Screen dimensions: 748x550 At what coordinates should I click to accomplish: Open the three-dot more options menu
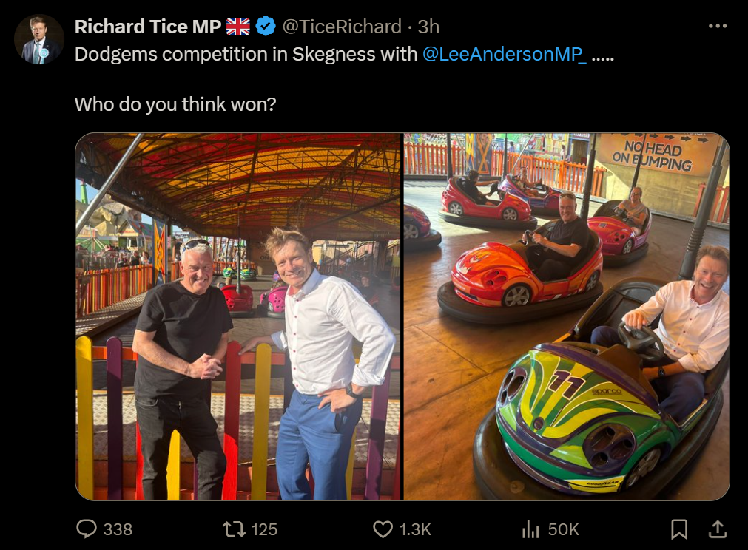pyautogui.click(x=718, y=26)
